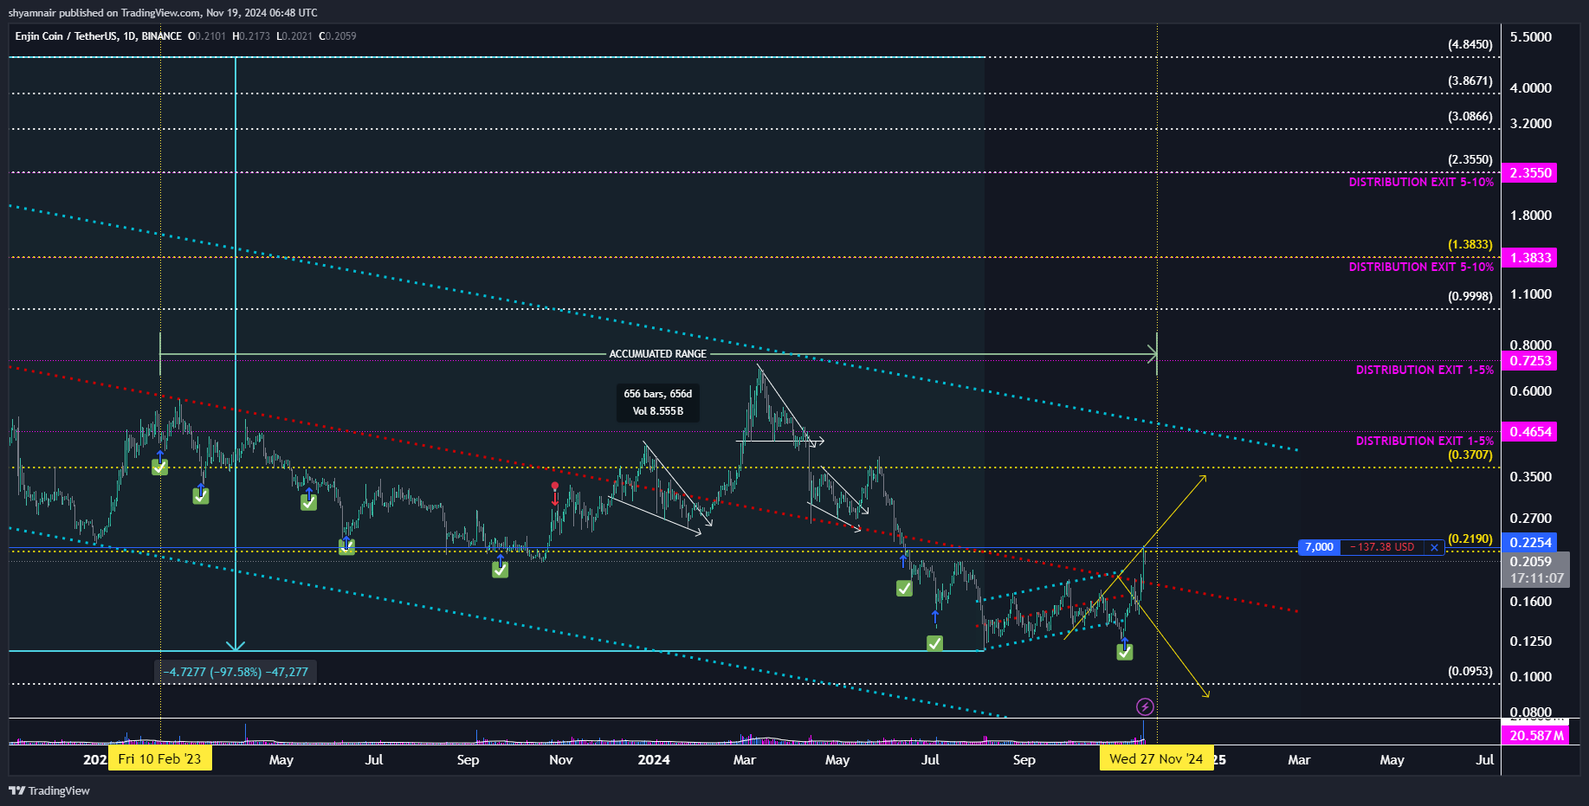
Task: Click the 1.8000 price axis value
Action: coord(1531,216)
